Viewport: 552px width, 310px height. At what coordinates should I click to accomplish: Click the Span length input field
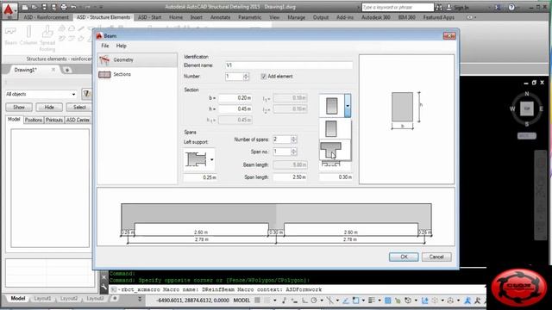pos(290,177)
